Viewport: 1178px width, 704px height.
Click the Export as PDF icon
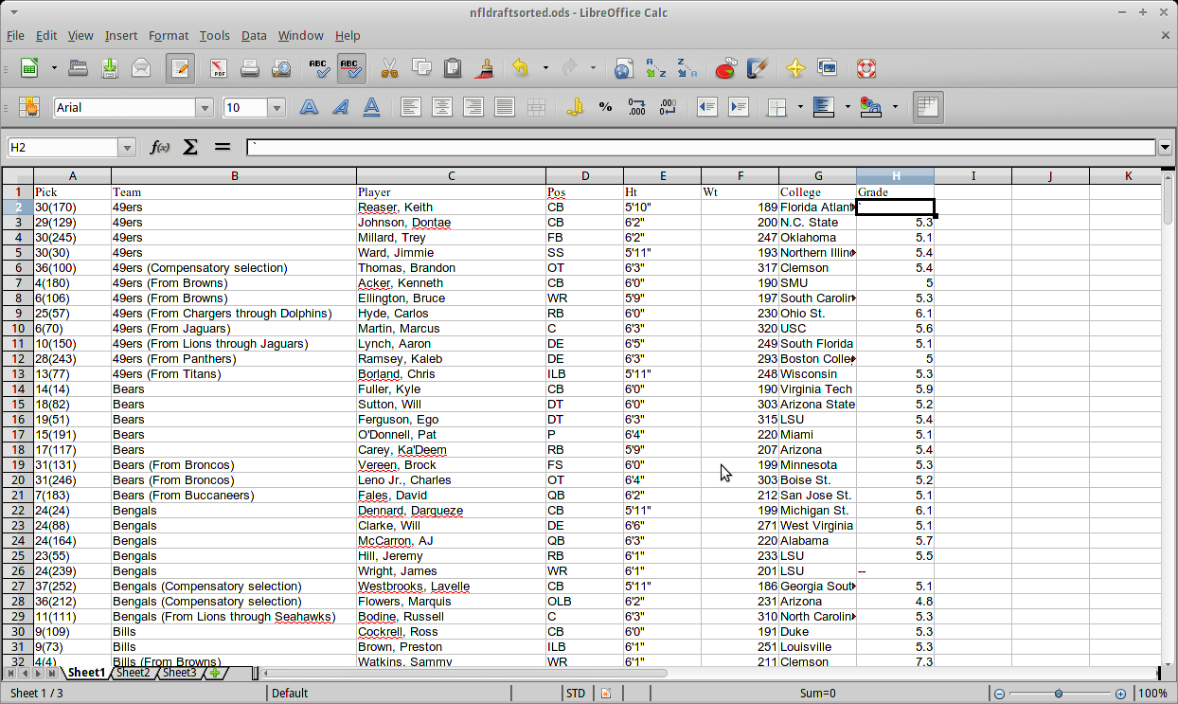(219, 68)
